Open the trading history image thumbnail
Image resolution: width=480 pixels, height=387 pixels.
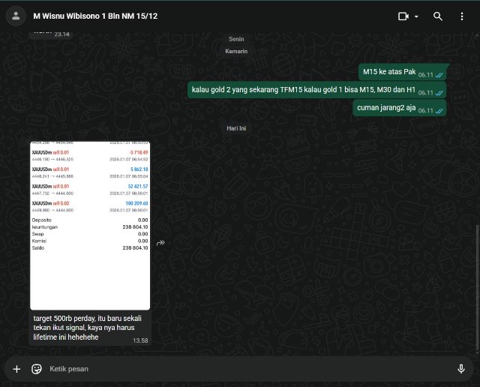[90, 226]
